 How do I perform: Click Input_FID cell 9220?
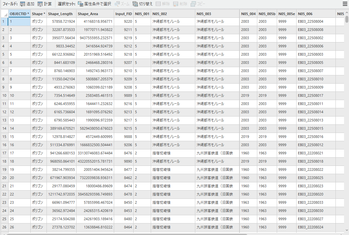coord(123,21)
